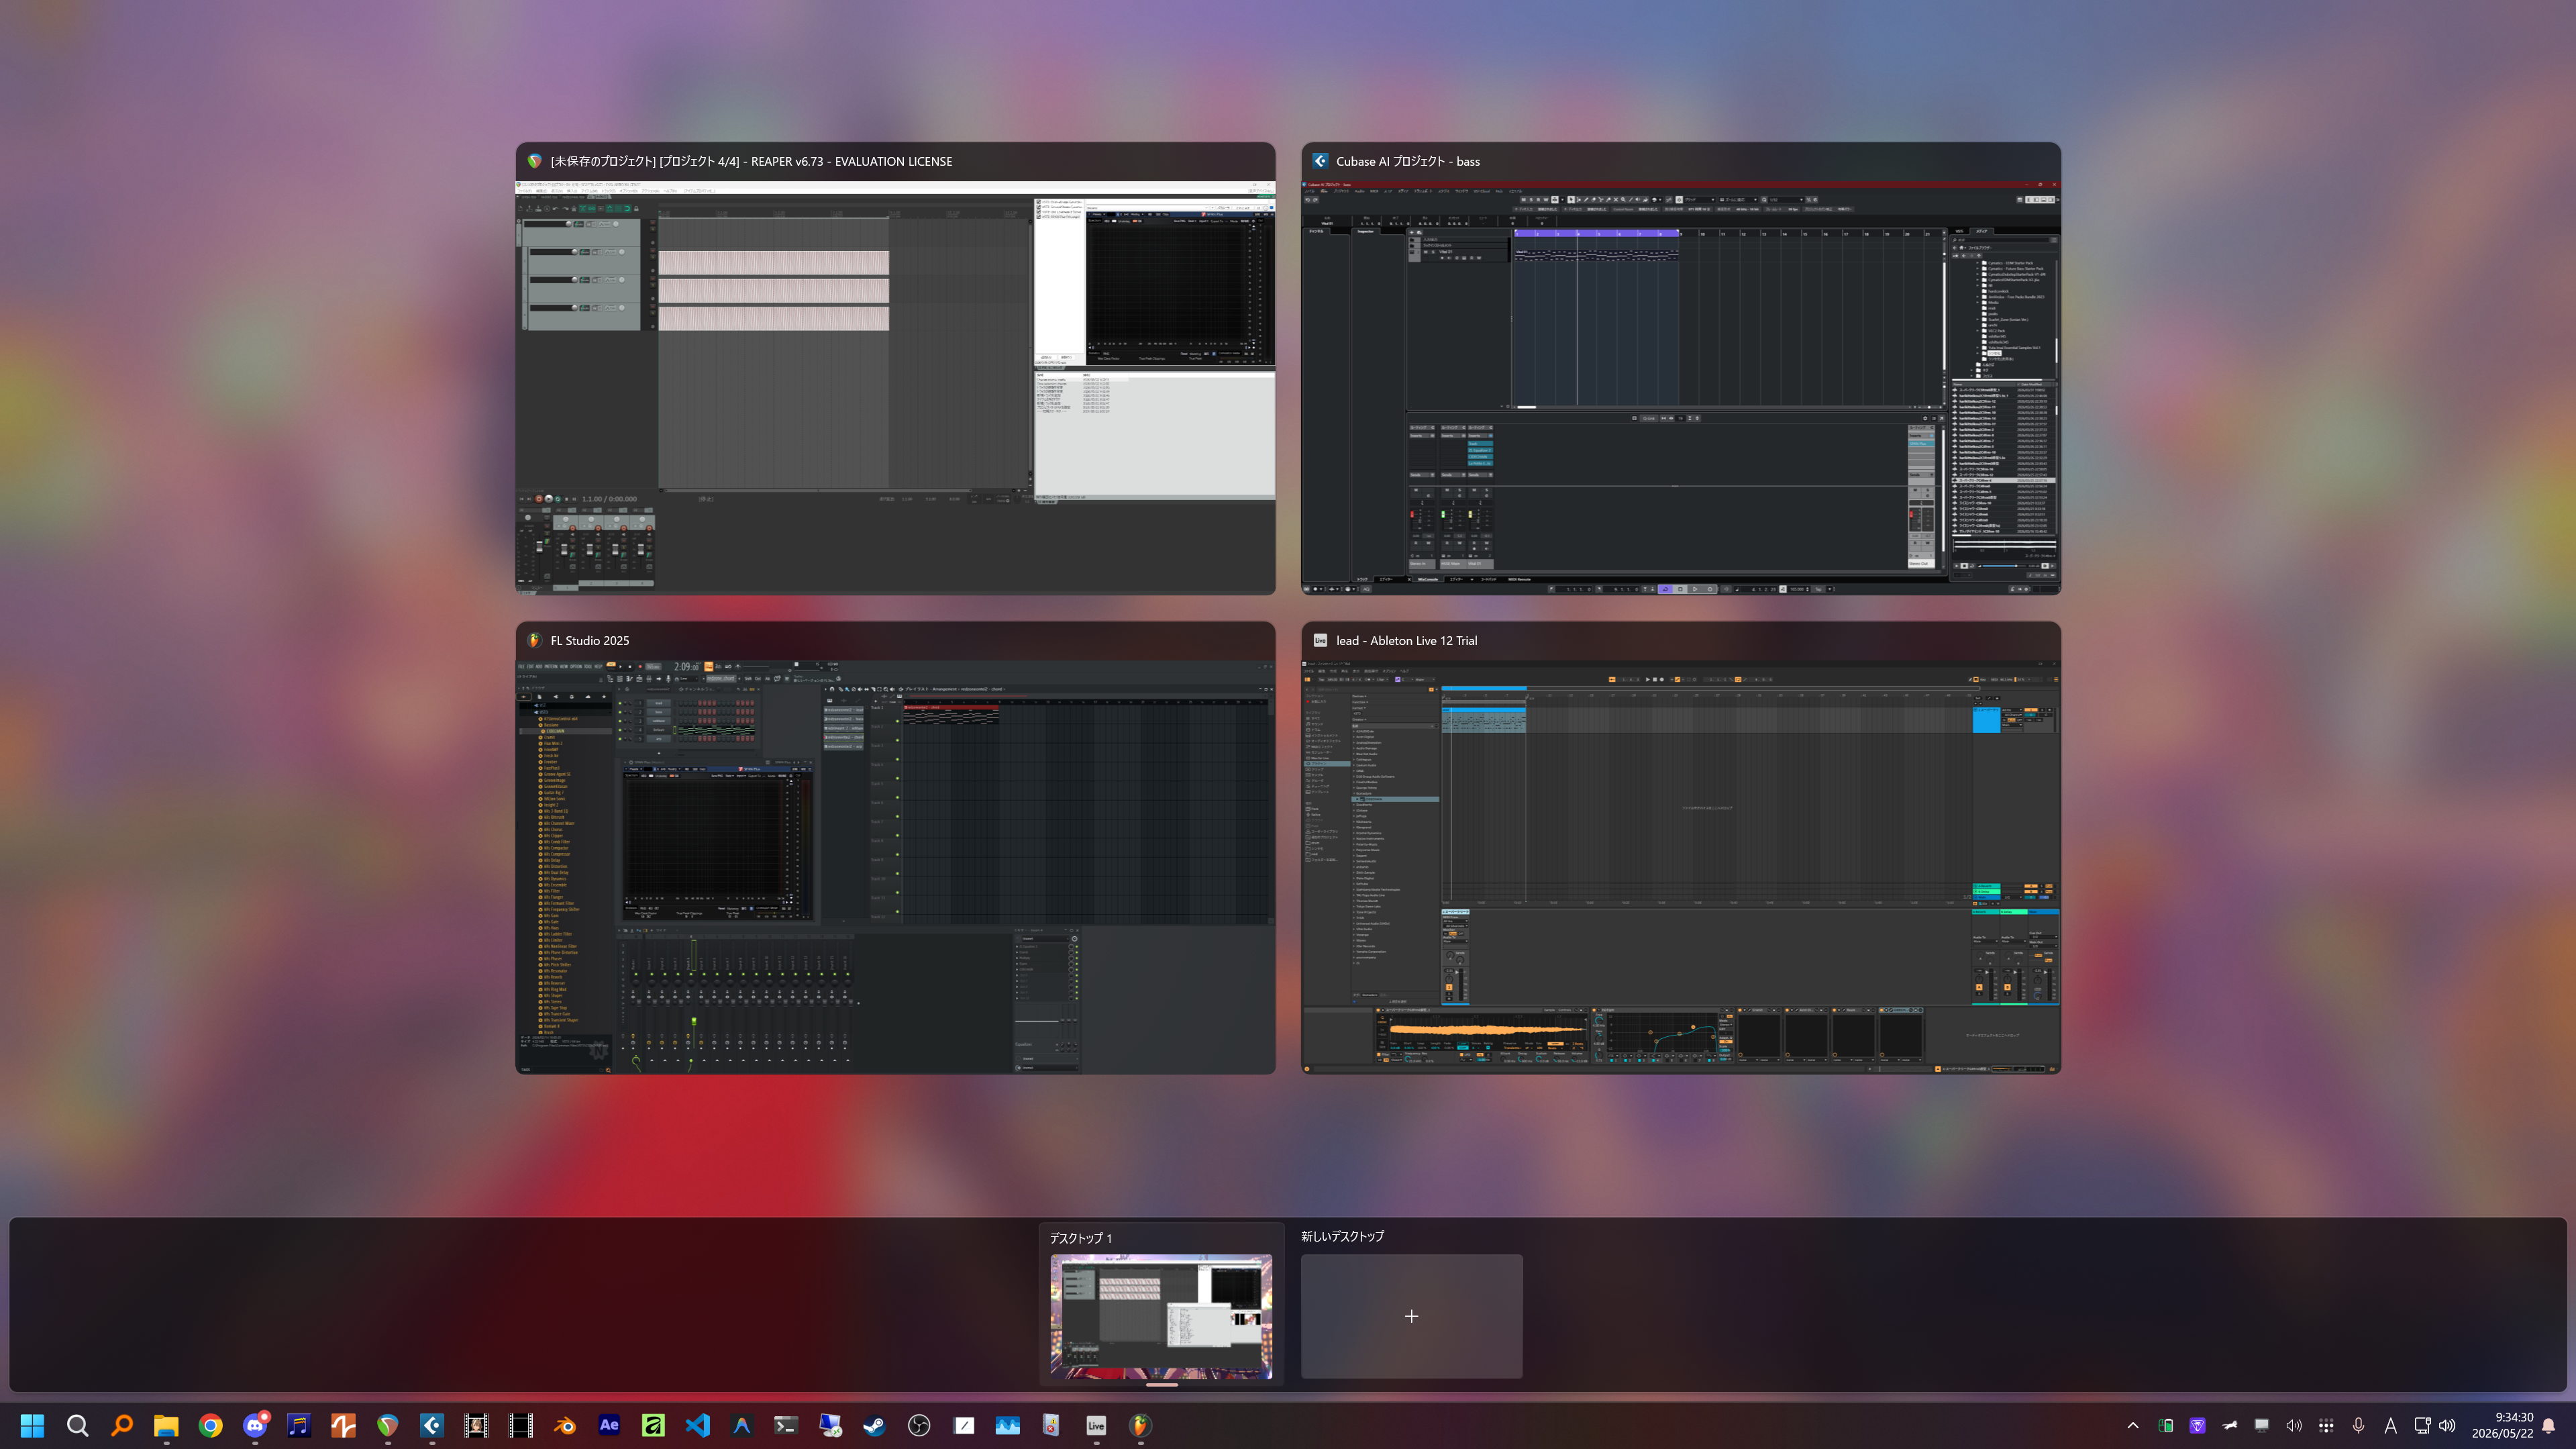Open the Ableton Live 12 Trial window
The width and height of the screenshot is (2576, 1449).
coord(1681,848)
